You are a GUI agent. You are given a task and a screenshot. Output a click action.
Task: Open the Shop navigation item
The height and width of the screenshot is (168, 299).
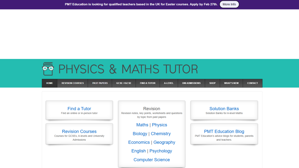(x=212, y=83)
